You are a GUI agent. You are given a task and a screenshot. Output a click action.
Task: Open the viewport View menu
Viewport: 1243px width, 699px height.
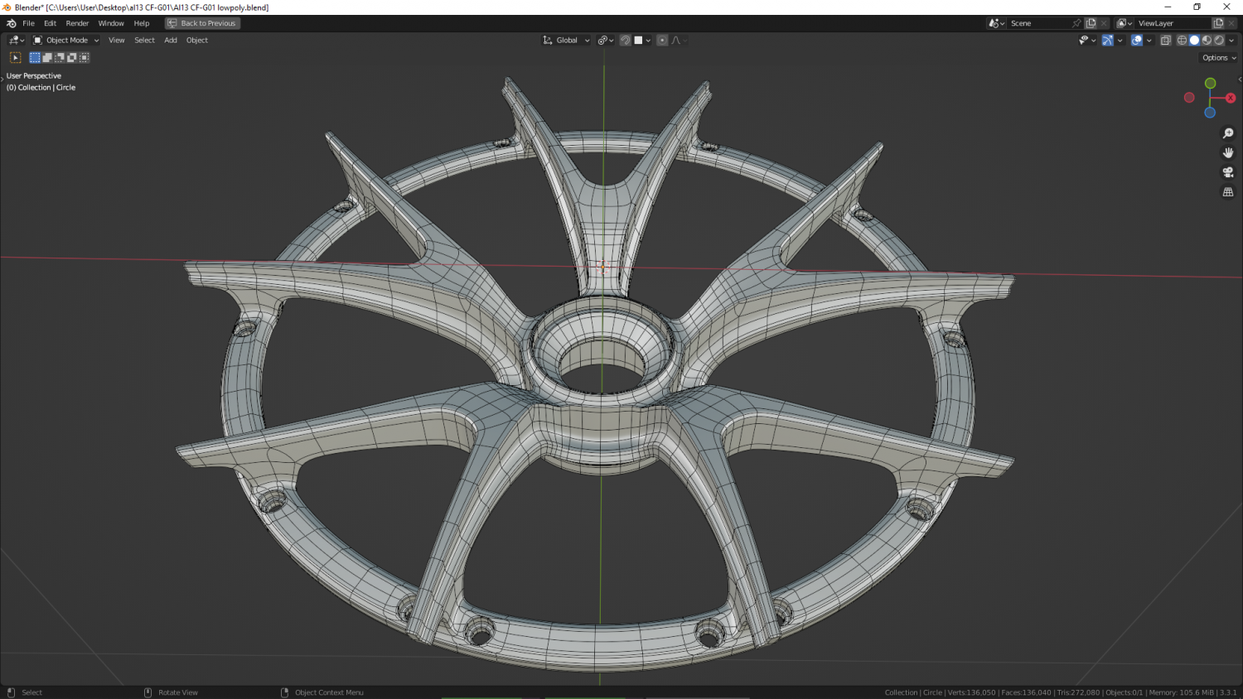(117, 40)
